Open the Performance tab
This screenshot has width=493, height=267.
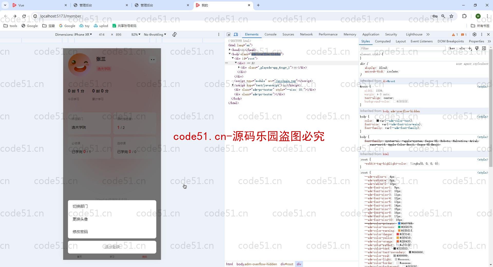tap(328, 34)
